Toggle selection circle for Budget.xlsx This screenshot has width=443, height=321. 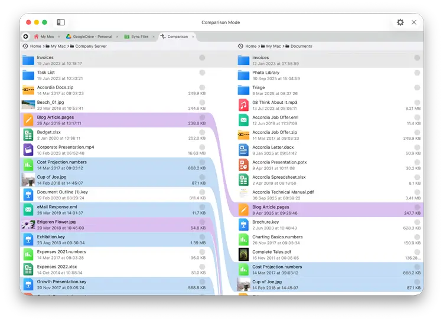coord(202,132)
